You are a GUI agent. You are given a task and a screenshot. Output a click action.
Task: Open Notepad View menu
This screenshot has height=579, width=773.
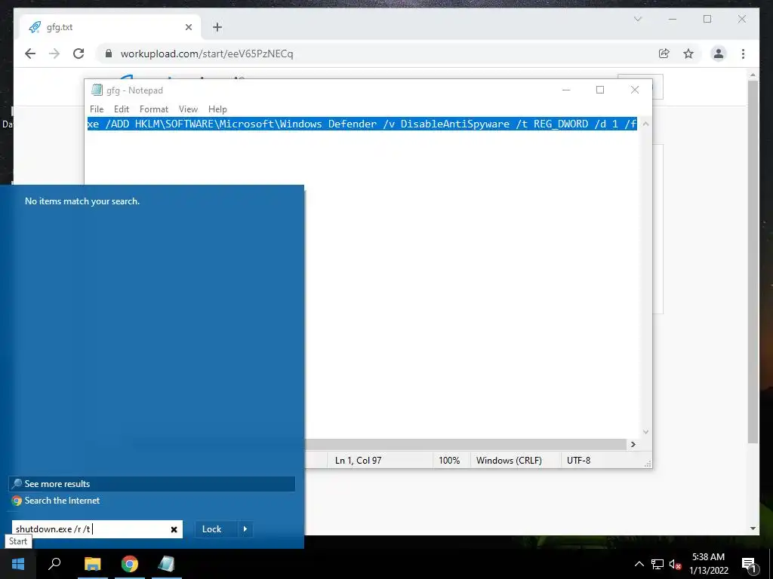tap(188, 109)
